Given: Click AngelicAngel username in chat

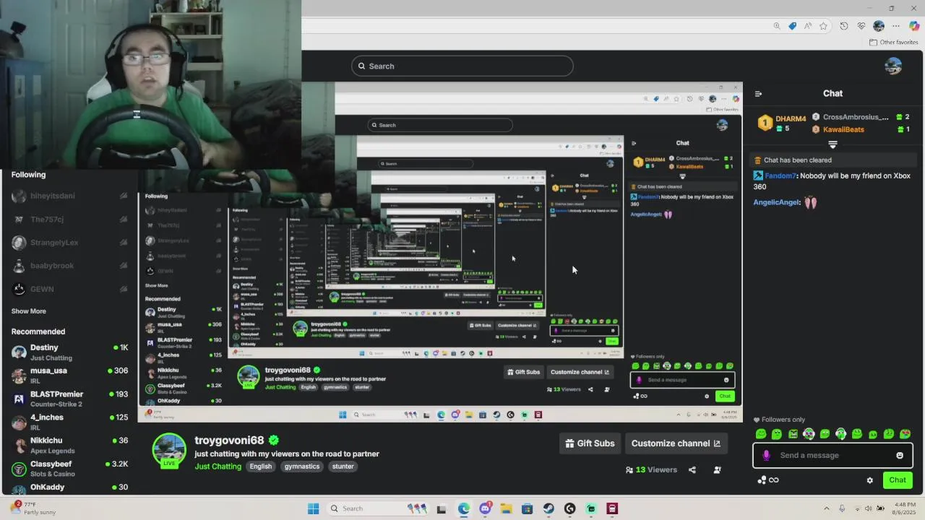Looking at the screenshot, I should click(x=777, y=202).
